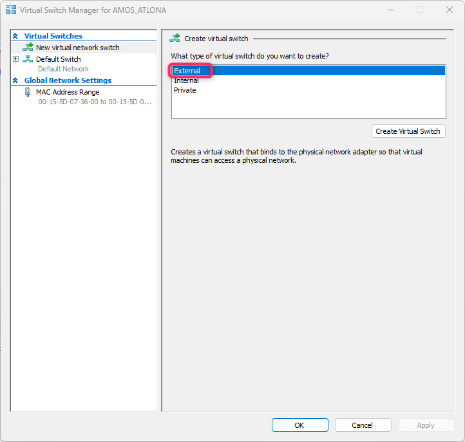Viewport: 465px width, 442px height.
Task: Click the New virtual network switch icon
Action: (28, 47)
